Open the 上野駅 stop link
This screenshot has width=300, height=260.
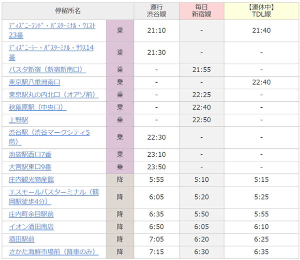(18, 120)
